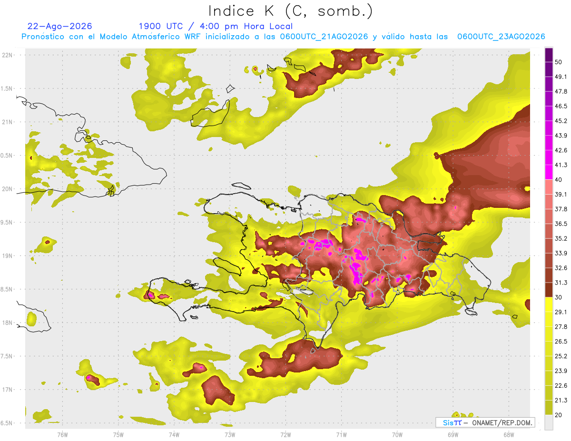Click the "18N" latitude label
This screenshot has width=571, height=441.
click(x=8, y=323)
